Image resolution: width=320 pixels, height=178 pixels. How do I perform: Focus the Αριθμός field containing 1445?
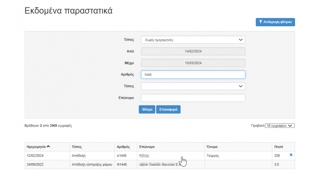click(193, 75)
